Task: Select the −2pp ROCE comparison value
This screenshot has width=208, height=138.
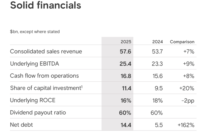Action: click(187, 101)
